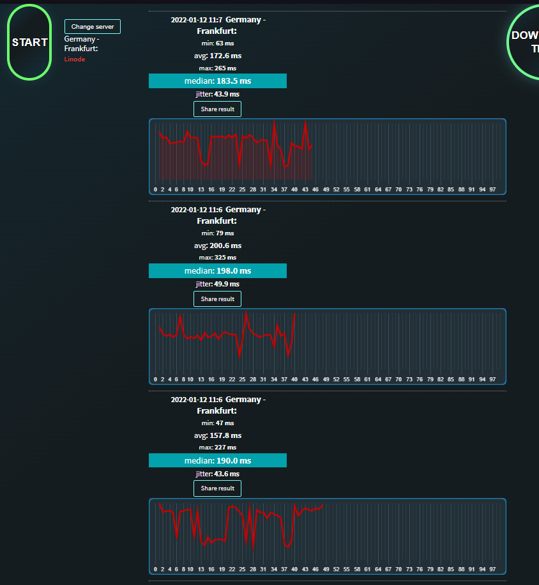The image size is (539, 585).
Task: Click the median 190.0 ms highlight bar
Action: pos(218,460)
